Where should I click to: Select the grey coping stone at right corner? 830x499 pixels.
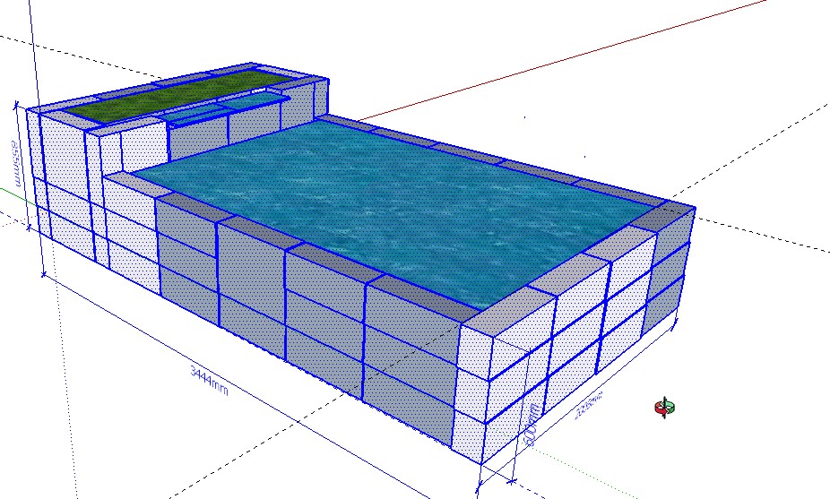(x=670, y=215)
